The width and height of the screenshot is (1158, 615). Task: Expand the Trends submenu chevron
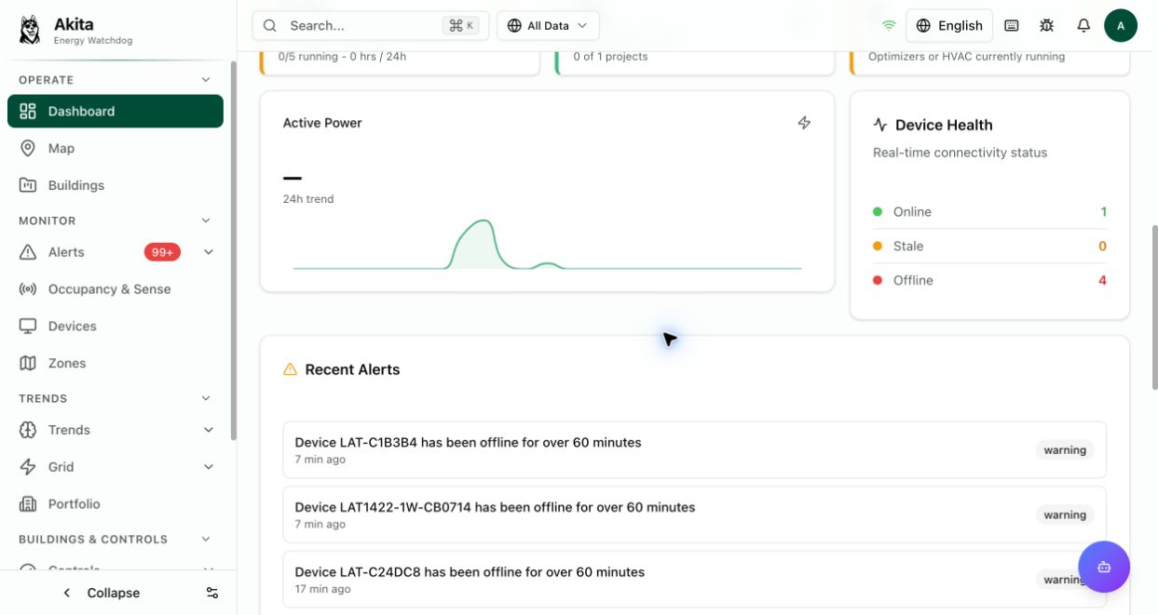click(x=208, y=430)
